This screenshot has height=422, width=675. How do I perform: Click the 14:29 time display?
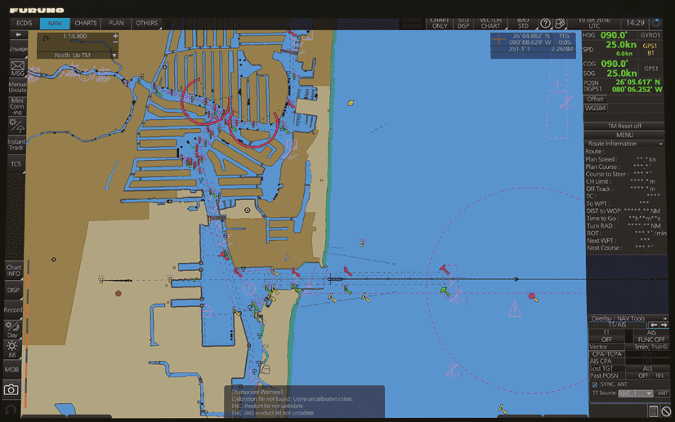[x=635, y=23]
